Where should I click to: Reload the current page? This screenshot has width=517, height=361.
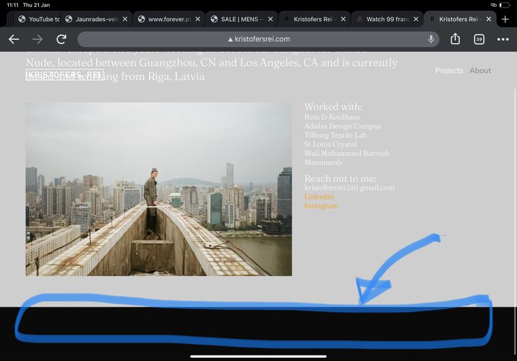click(61, 39)
